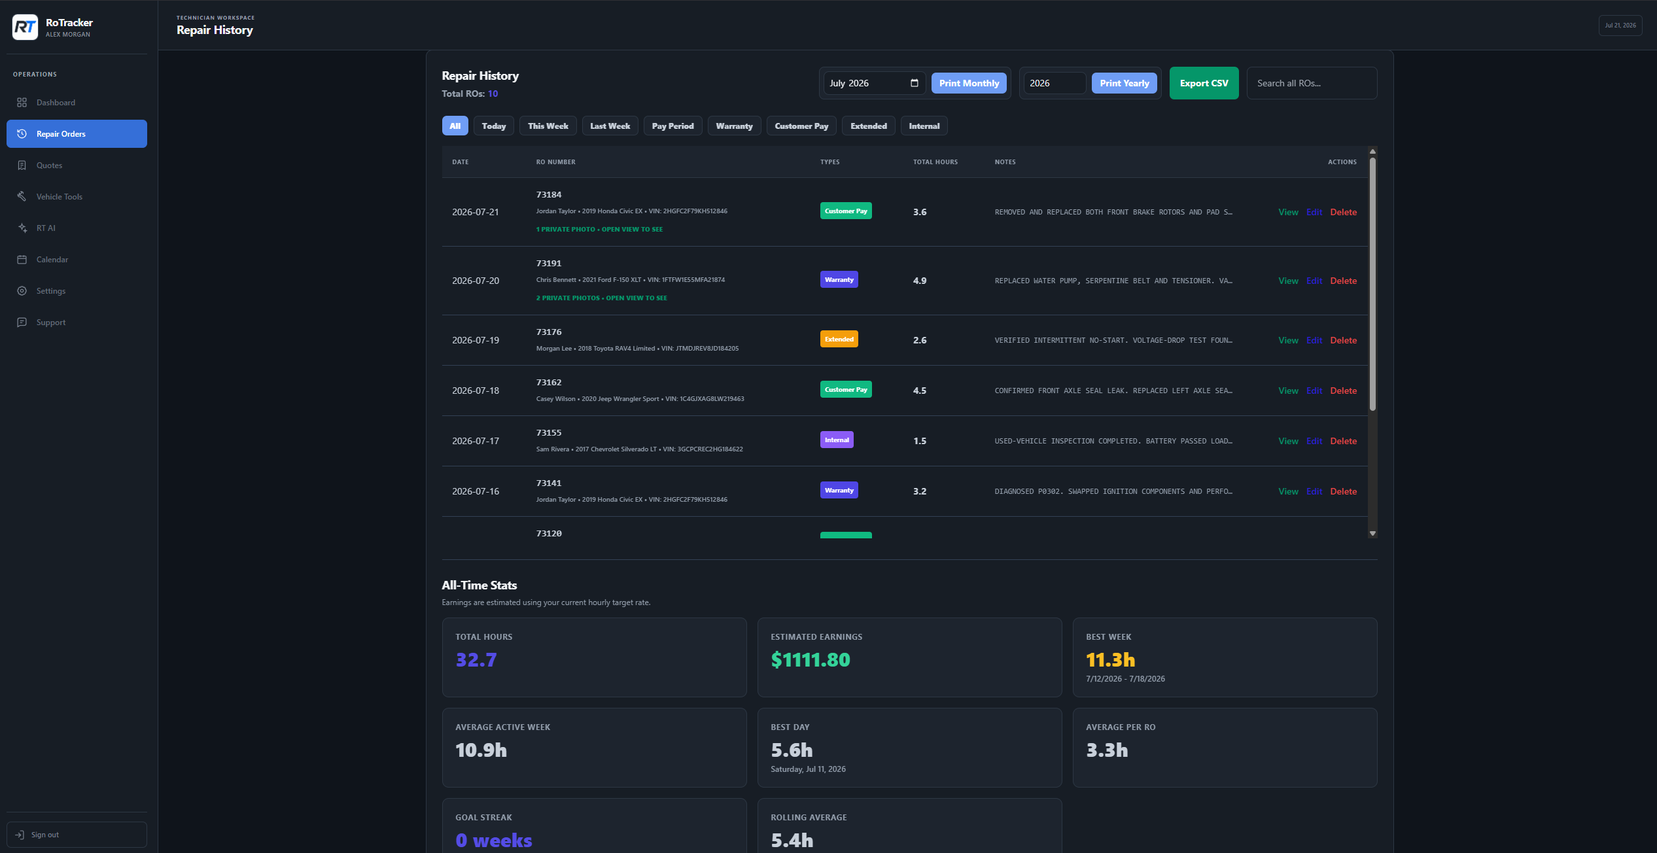Click the Total ROs count 10
The width and height of the screenshot is (1657, 853).
click(493, 94)
